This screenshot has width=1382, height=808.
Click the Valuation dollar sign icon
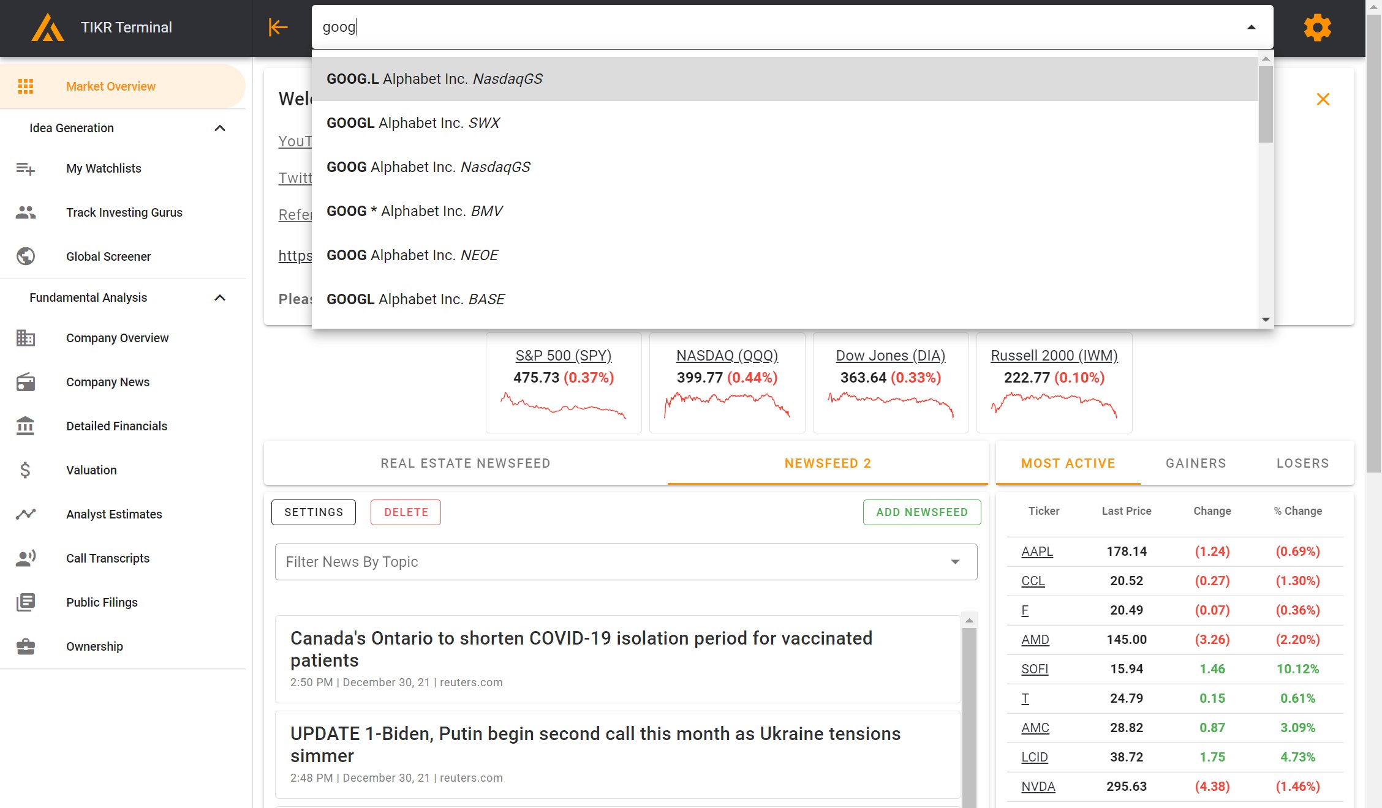[x=26, y=470]
